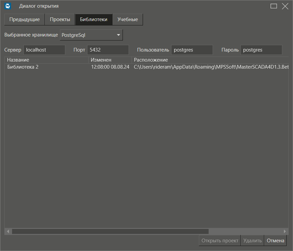The height and width of the screenshot is (251, 293).
Task: Sort by the Изменен column header
Action: [x=110, y=60]
